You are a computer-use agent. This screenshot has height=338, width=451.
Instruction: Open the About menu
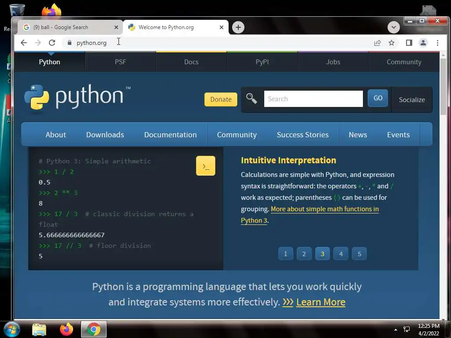(x=56, y=135)
